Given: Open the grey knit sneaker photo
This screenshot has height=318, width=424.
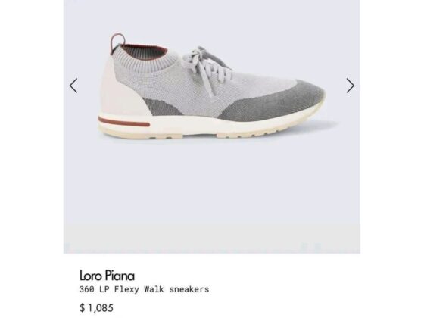Looking at the screenshot, I should pyautogui.click(x=212, y=86).
